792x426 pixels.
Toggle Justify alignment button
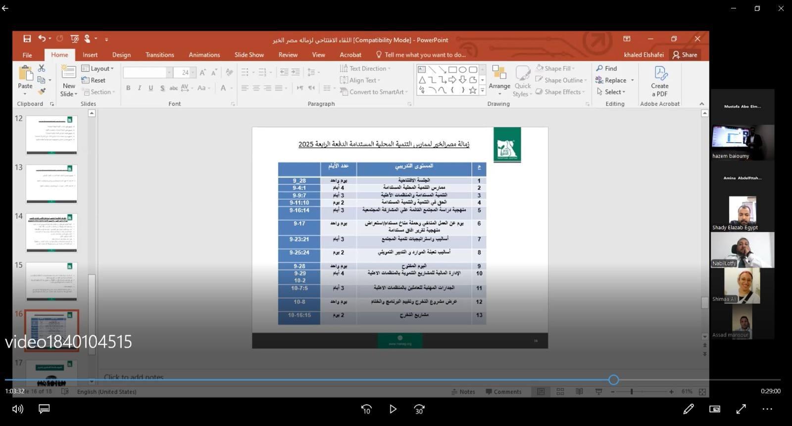tap(279, 88)
